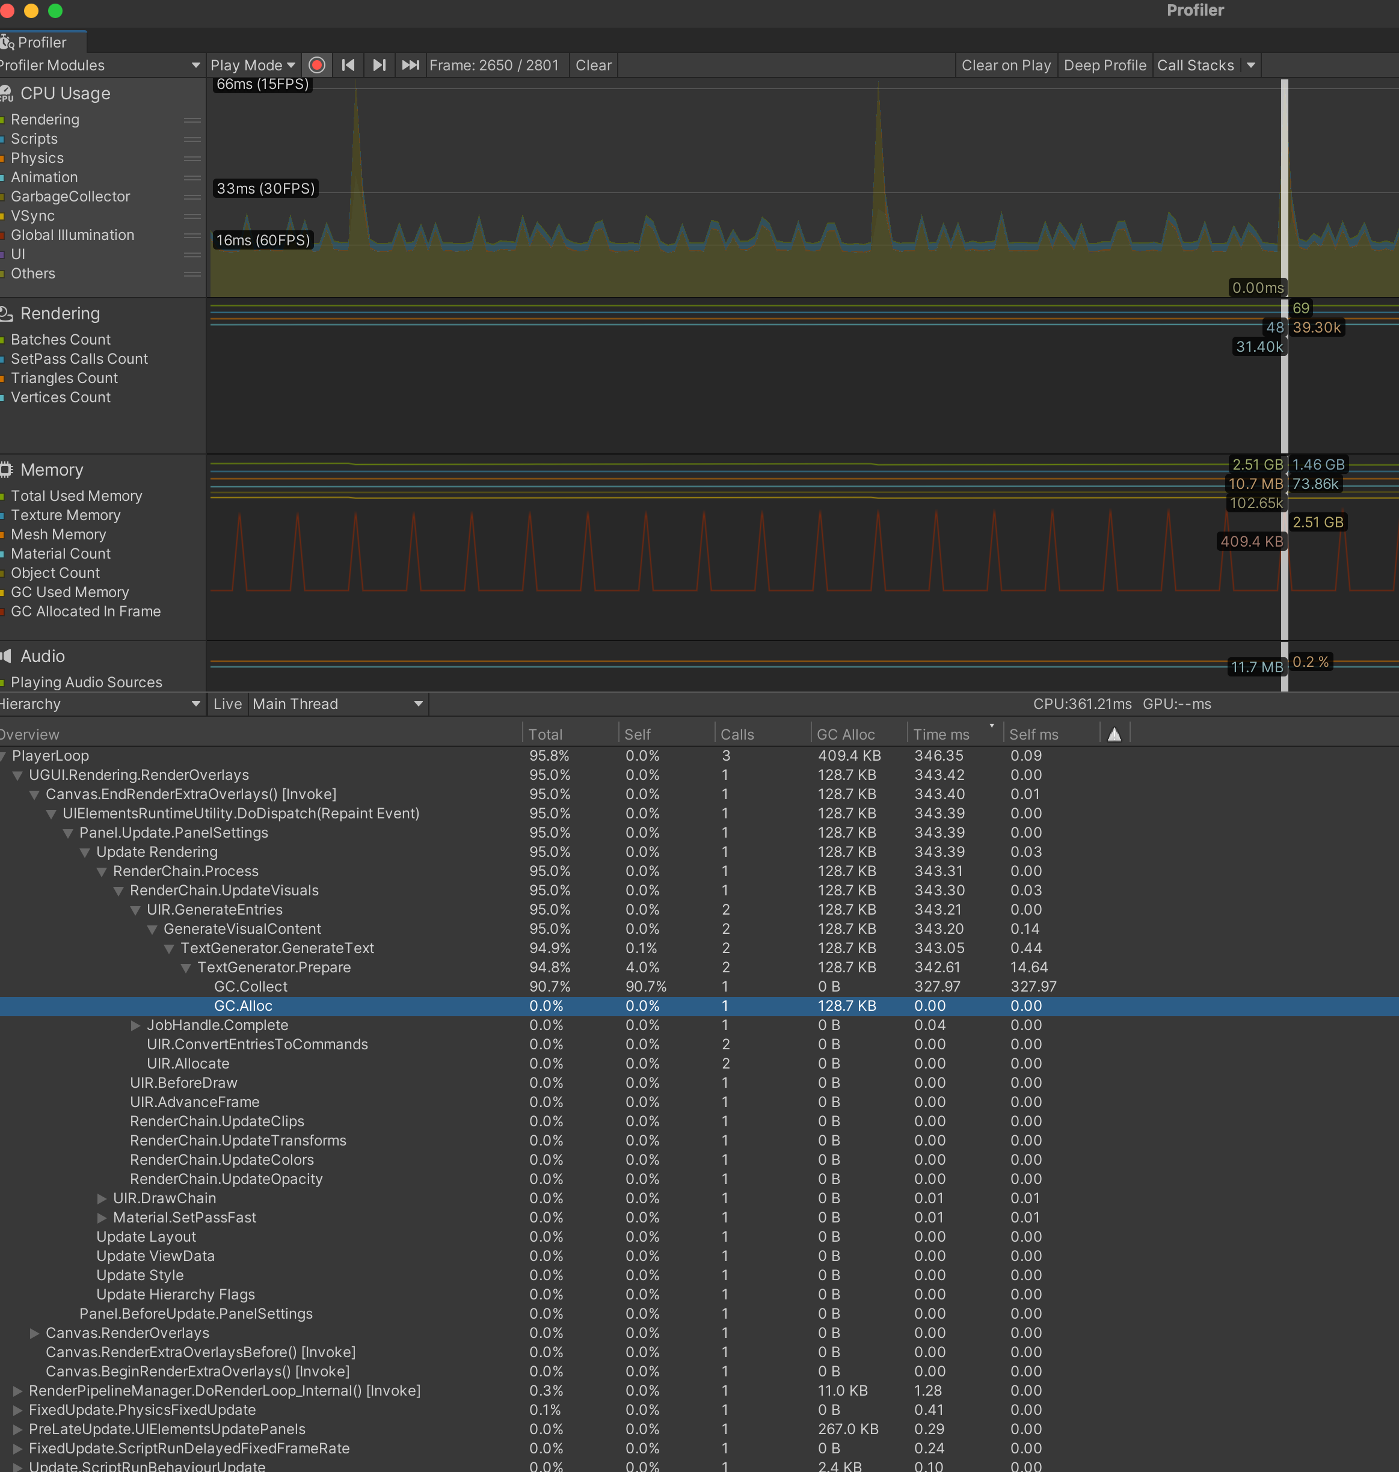1399x1472 pixels.
Task: Enable Deep Profile mode
Action: coord(1104,65)
